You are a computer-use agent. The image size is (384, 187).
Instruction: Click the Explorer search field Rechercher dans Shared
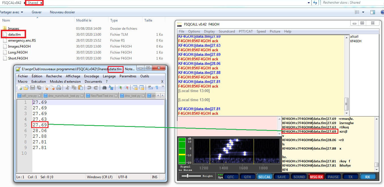click(352, 3)
